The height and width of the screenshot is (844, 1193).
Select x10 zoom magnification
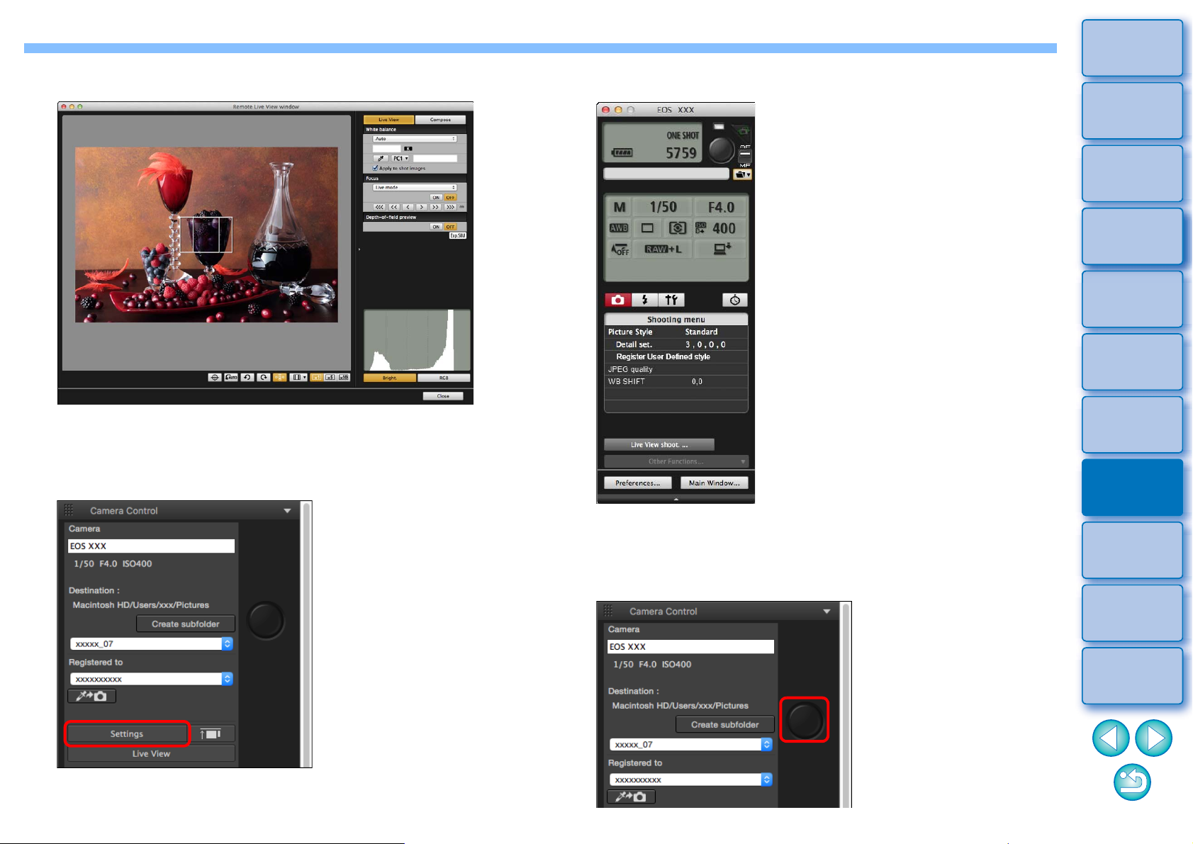tap(344, 377)
